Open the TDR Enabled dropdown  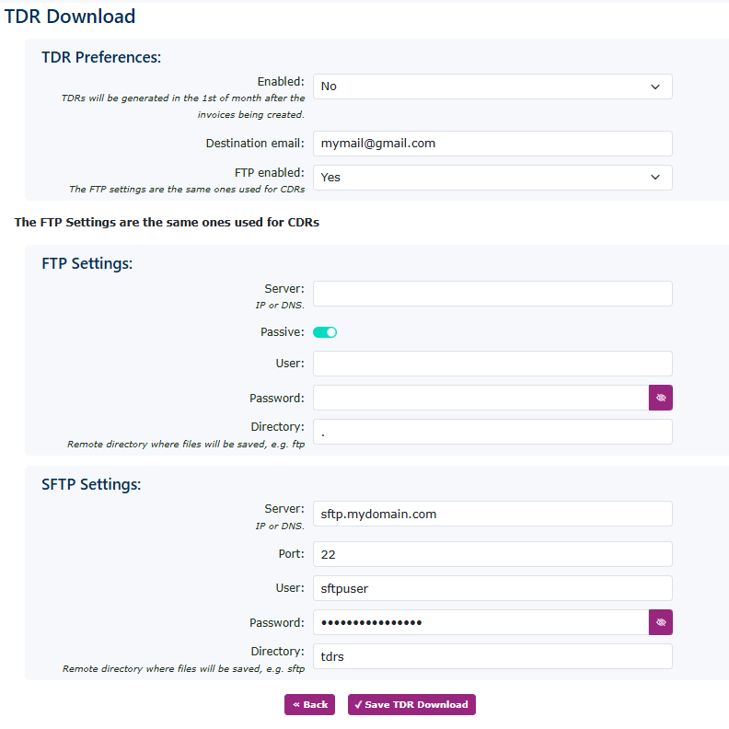pyautogui.click(x=492, y=87)
